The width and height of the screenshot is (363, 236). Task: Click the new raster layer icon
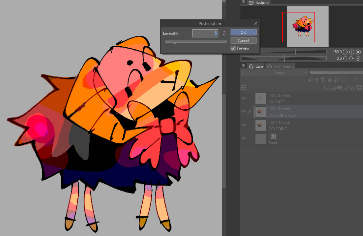327,87
